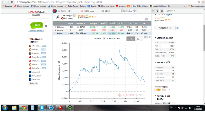Share via the Facebook icon
Screen dimensions: 205x115
point(153,11)
